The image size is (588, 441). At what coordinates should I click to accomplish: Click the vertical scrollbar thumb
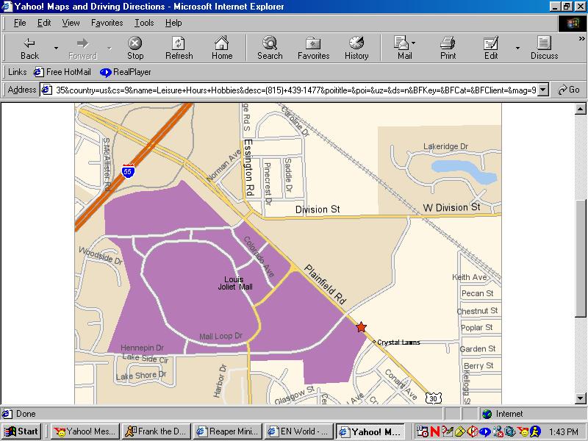coord(581,259)
